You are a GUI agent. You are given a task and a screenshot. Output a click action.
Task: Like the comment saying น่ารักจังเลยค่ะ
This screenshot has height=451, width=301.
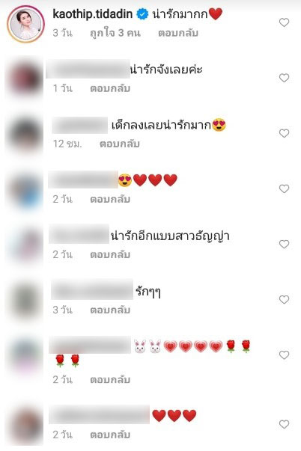point(284,78)
